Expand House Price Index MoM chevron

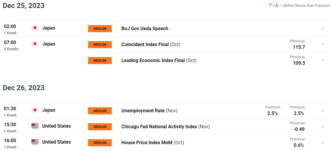click(323, 142)
